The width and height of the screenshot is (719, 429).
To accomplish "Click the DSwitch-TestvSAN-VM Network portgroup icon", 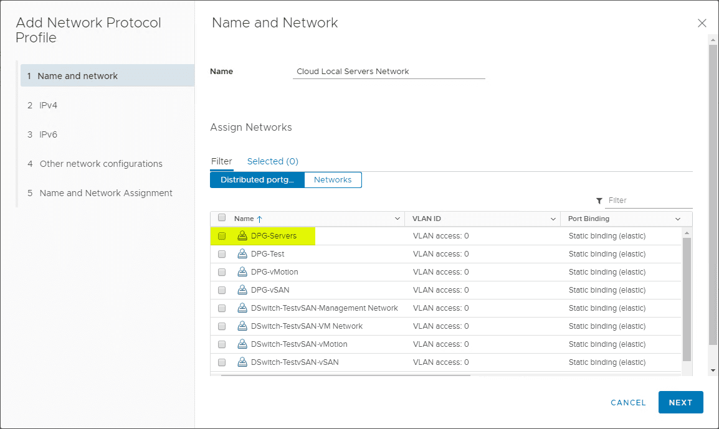I will click(242, 326).
